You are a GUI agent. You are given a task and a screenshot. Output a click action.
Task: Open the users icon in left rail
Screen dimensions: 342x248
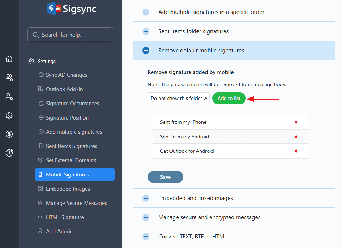[9, 78]
